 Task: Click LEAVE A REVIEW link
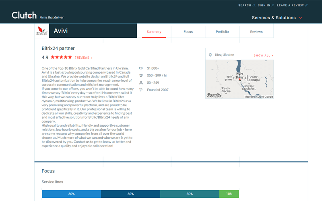pos(290,5)
